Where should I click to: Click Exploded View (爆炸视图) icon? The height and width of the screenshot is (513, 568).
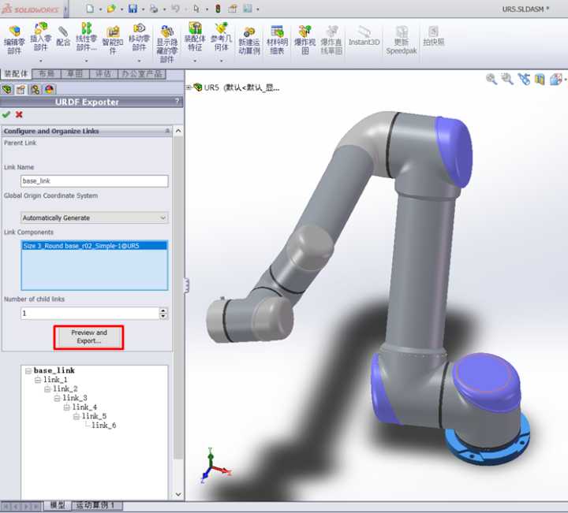[x=305, y=40]
